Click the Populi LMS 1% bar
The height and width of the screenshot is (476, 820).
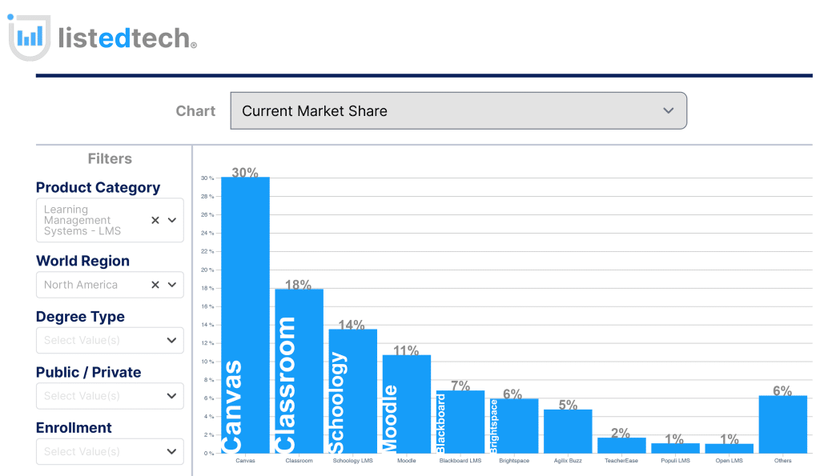(x=676, y=448)
